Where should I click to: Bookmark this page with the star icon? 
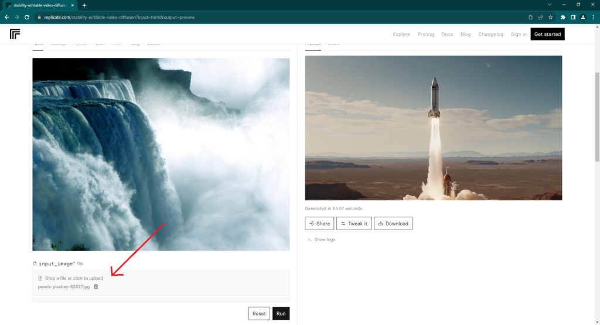click(550, 17)
